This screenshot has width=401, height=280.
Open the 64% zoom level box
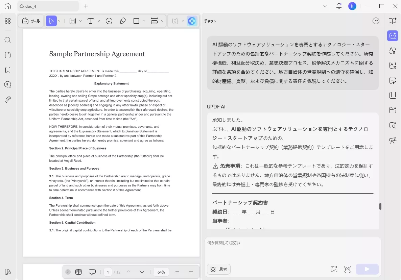[x=161, y=272]
